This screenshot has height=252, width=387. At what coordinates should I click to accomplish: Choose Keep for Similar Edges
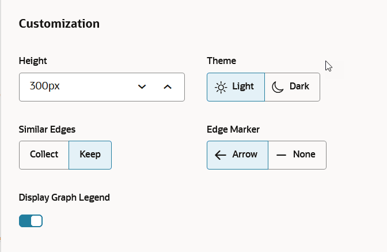90,155
